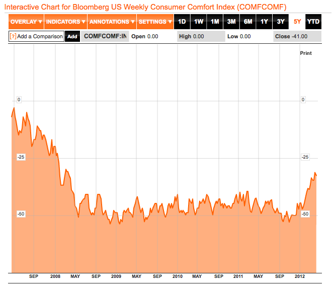Click the Open 0.00 value

pos(145,36)
